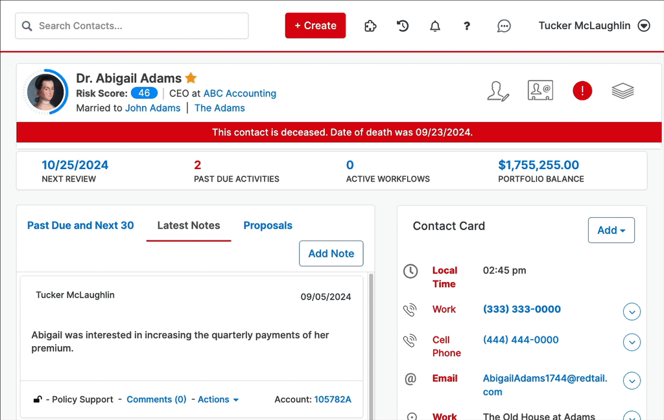Open the integrations puzzle piece icon

coord(370,26)
